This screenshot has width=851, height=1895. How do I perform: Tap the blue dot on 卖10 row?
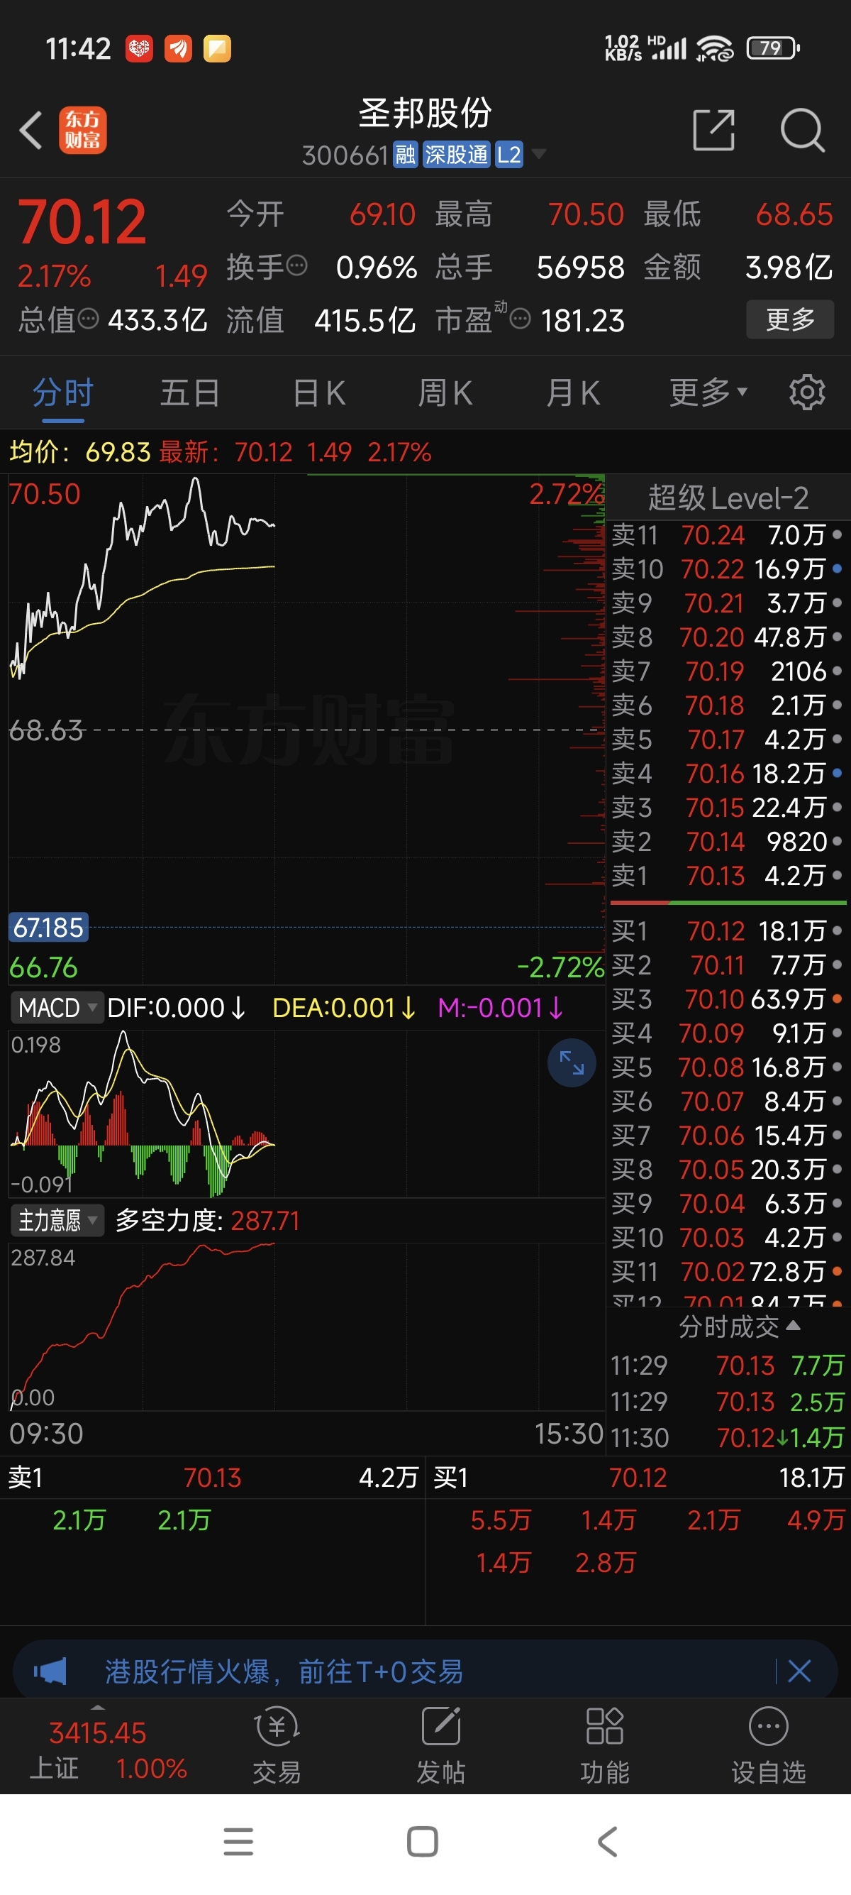[837, 568]
